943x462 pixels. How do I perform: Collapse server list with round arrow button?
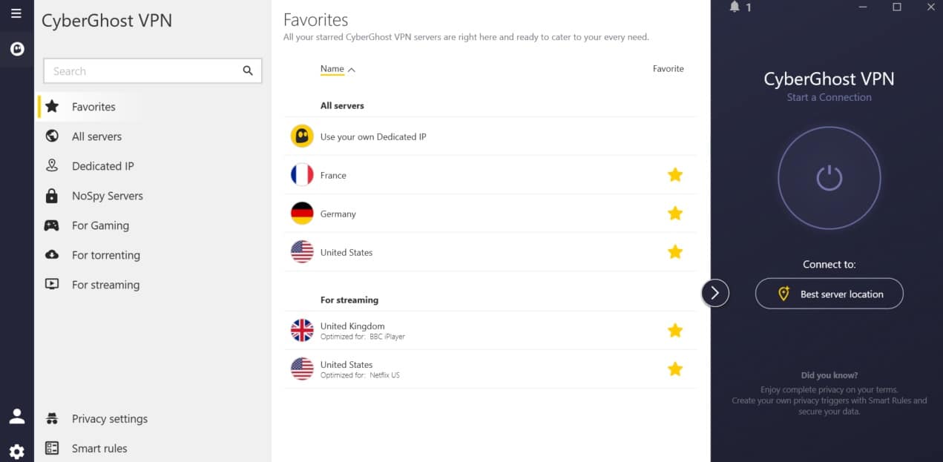click(715, 293)
